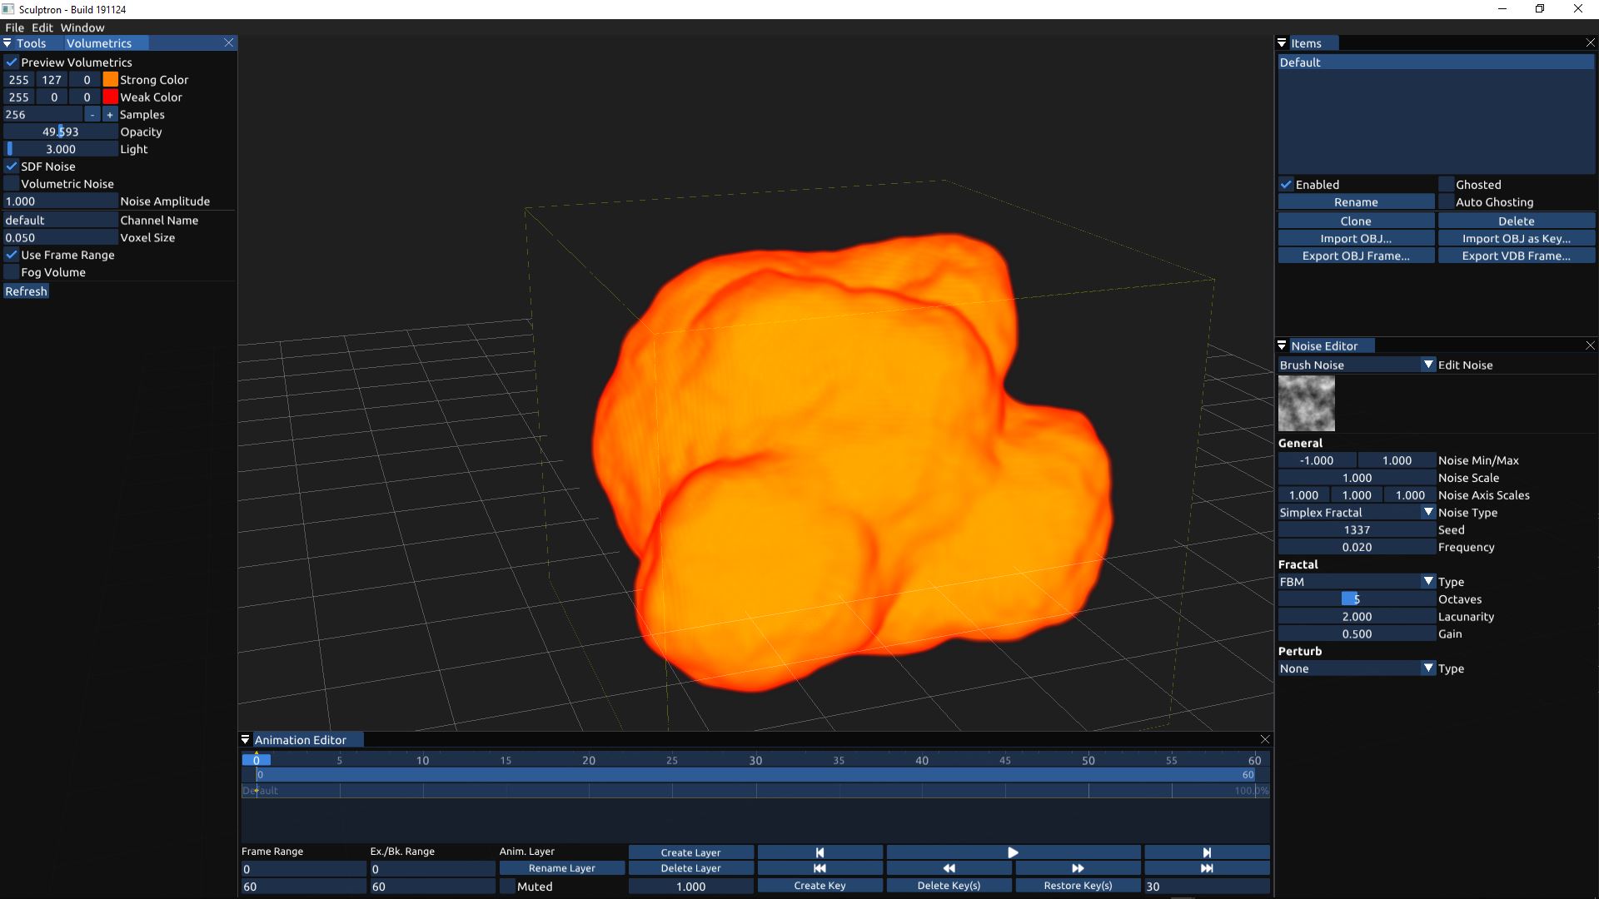
Task: Click the Export VDB Frame button
Action: [x=1516, y=256]
